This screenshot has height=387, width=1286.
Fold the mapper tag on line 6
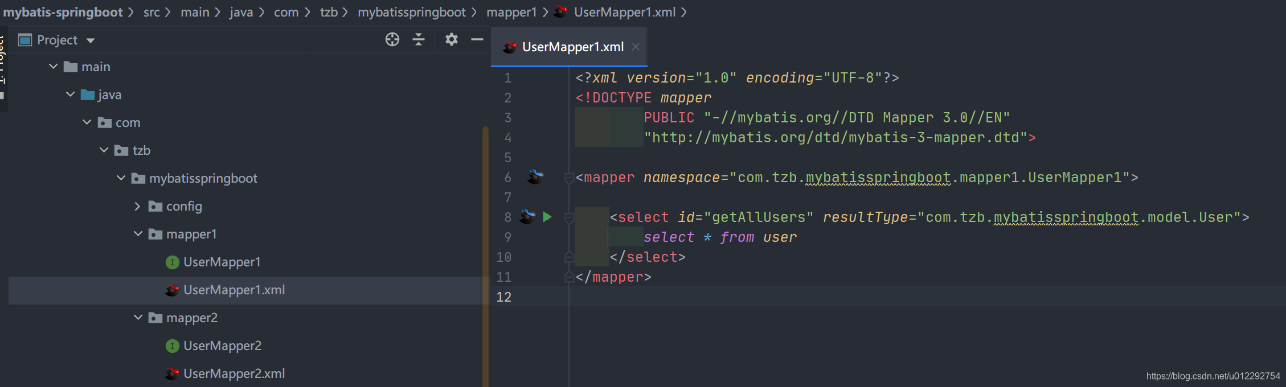point(569,178)
